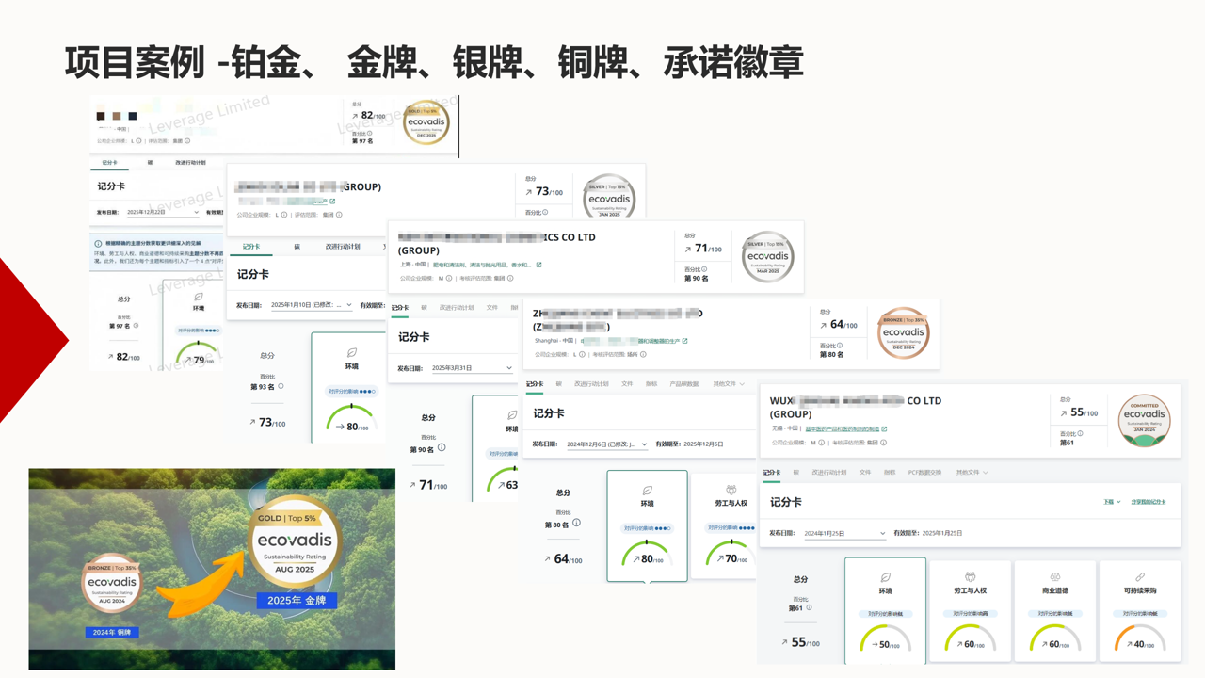Click the 分享我的记分卡 link
1205x678 pixels.
1149,501
